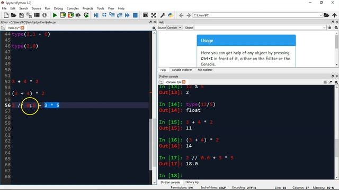Click the Help Object input field

(258, 27)
